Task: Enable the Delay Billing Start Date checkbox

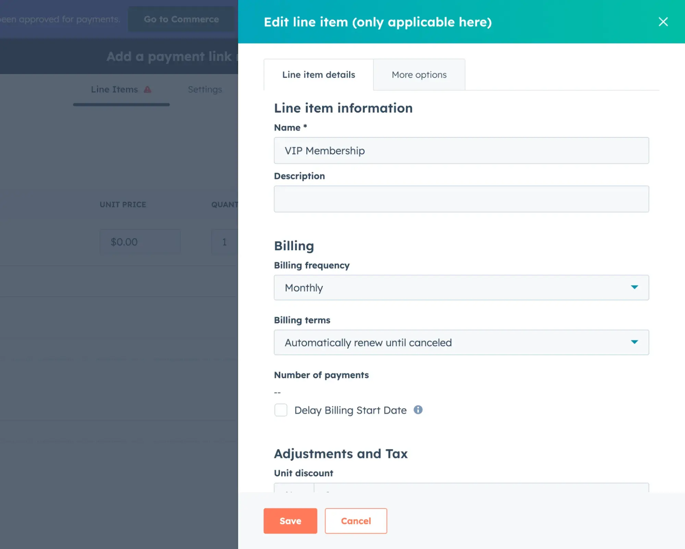Action: (280, 410)
